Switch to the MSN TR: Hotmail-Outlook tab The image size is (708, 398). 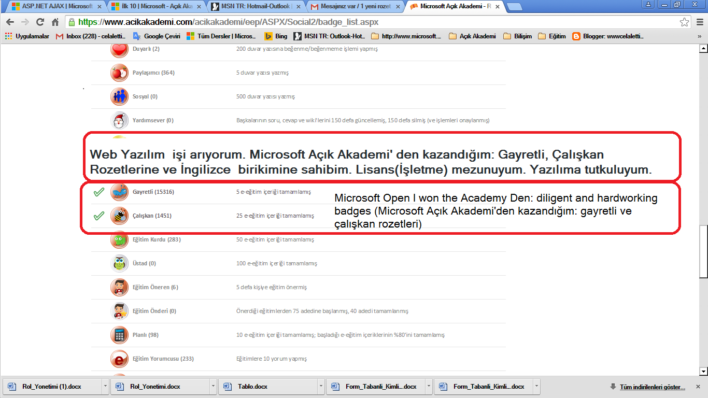[x=256, y=7]
